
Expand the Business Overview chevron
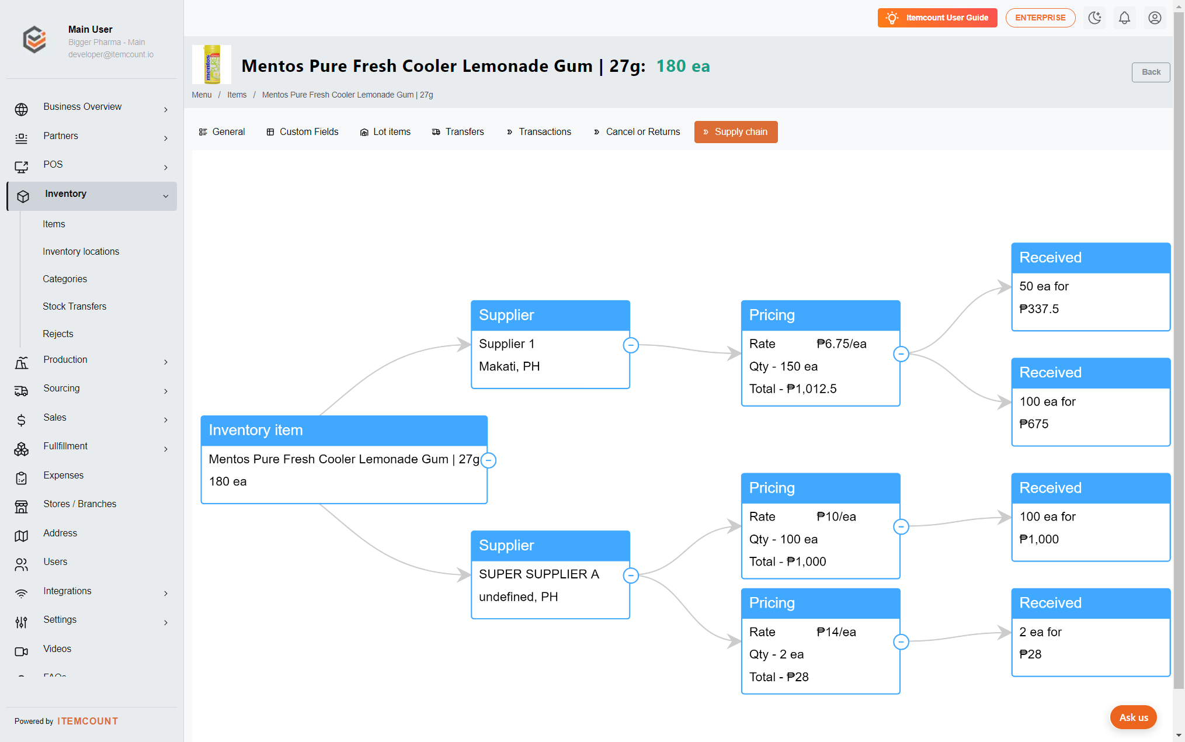(x=166, y=110)
